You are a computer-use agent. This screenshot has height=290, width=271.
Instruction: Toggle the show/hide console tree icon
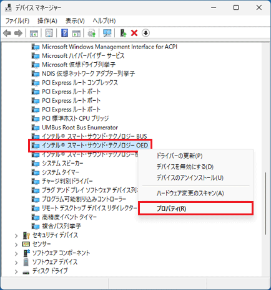coord(34,33)
